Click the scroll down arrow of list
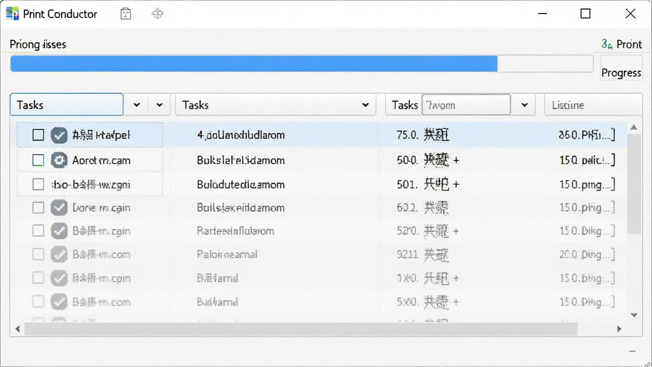652x367 pixels. tap(634, 315)
